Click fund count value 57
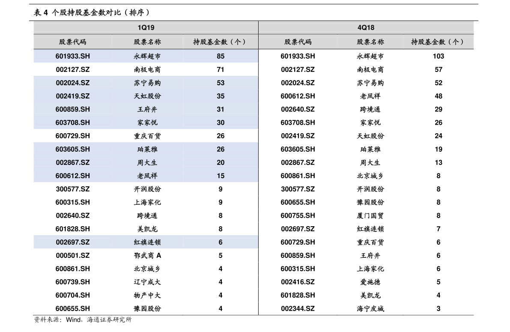This screenshot has width=510, height=332. coord(438,70)
